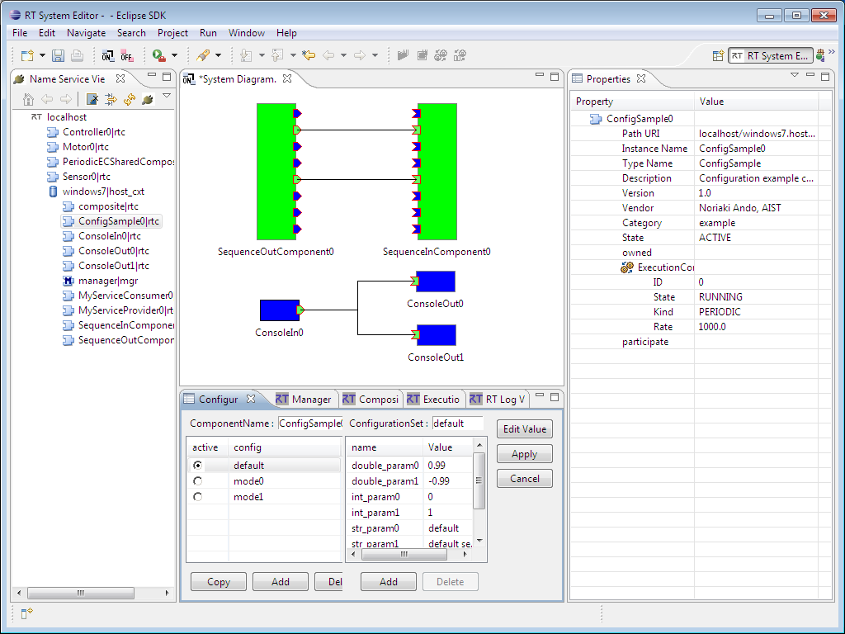The width and height of the screenshot is (845, 634).
Task: Click the parameter table vertical scrollbar thumb
Action: (x=479, y=480)
